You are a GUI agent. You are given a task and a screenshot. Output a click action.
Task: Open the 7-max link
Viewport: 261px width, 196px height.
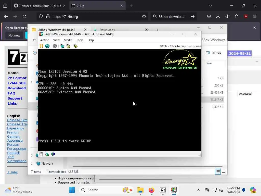(12, 172)
